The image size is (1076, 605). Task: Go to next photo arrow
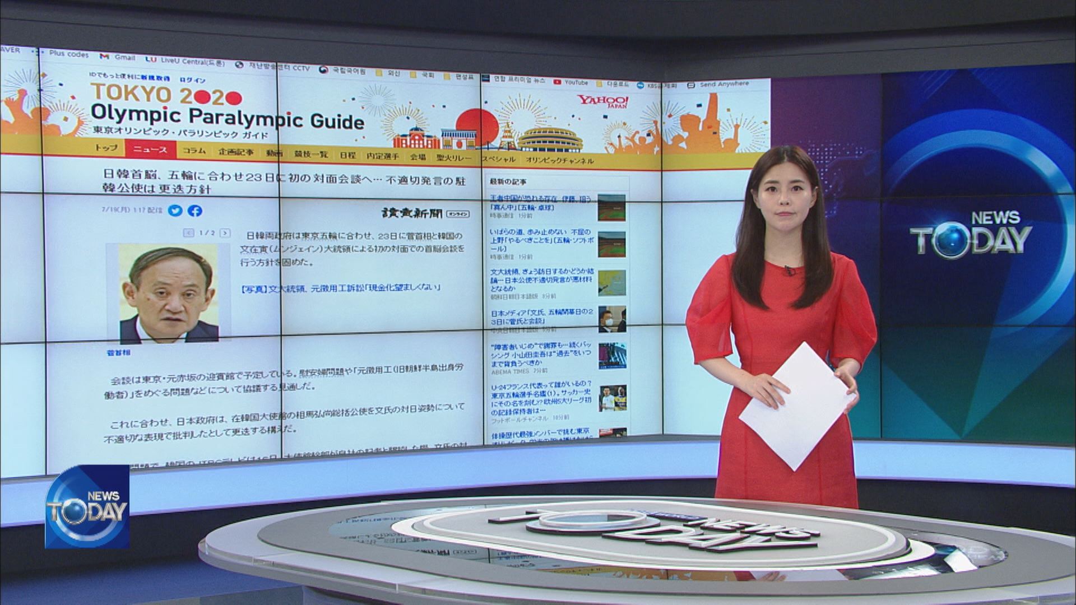coord(225,232)
